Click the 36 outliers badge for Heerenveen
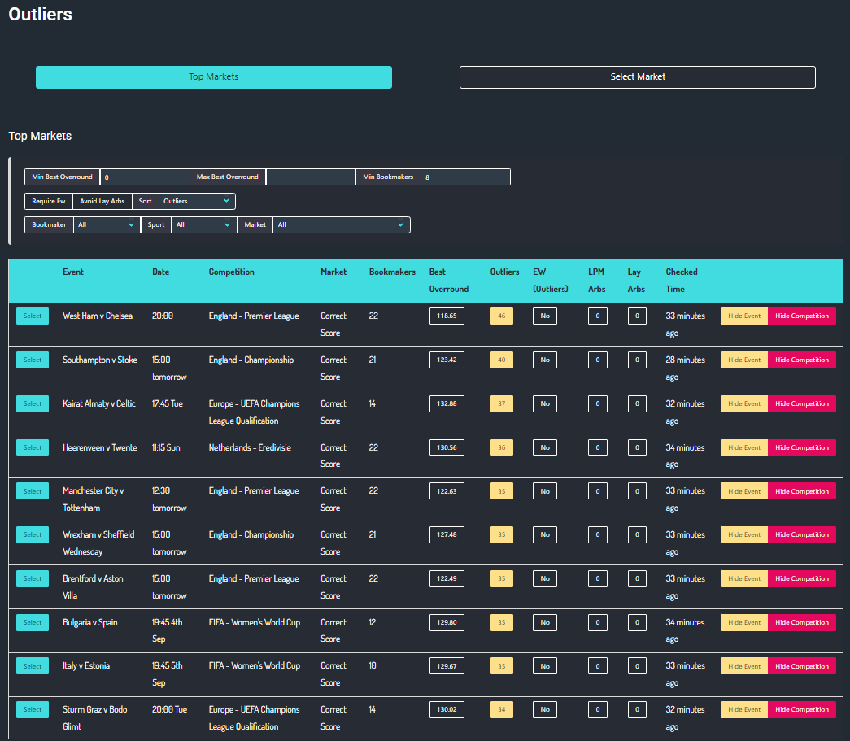Screen dimensions: 850x741 tap(501, 447)
